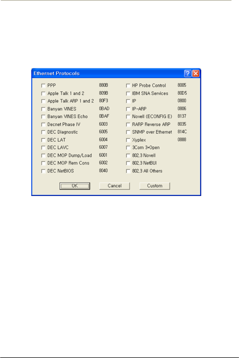This screenshot has width=239, height=358.
Task: Check Apple Talk 1 and 2
Action: pyautogui.click(x=43, y=94)
